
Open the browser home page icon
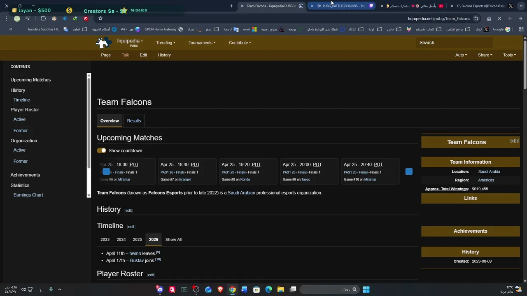point(489,18)
